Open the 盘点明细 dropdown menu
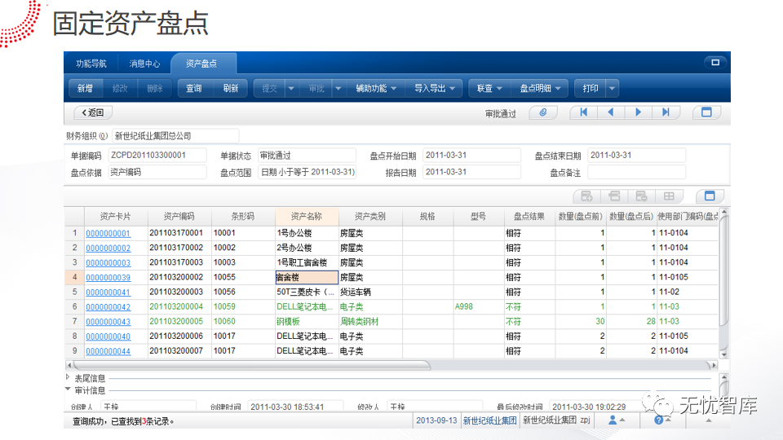The height and width of the screenshot is (440, 783). click(540, 88)
